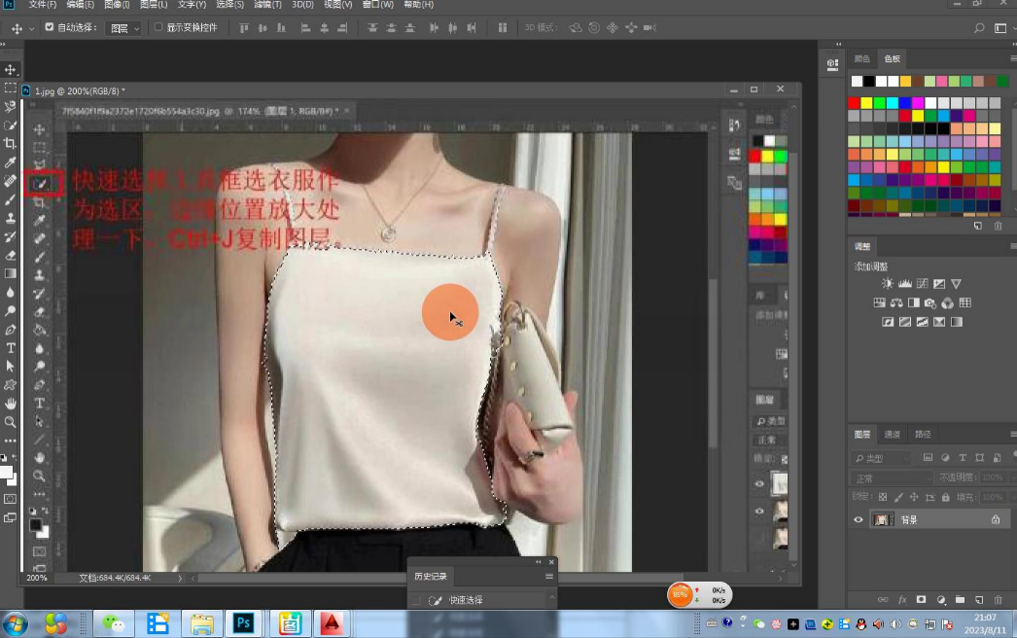Image resolution: width=1017 pixels, height=638 pixels.
Task: Open the 历史记录 panel menu
Action: [x=548, y=577]
